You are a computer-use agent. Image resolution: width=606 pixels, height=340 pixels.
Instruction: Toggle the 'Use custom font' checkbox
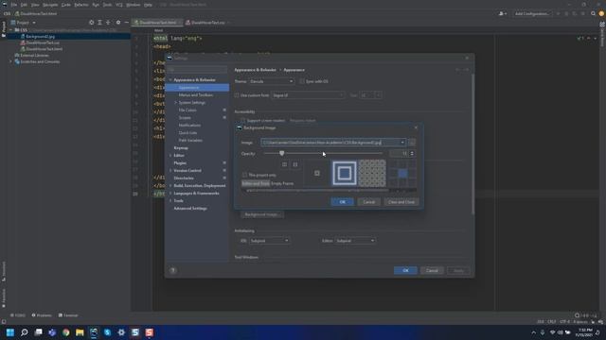click(237, 95)
